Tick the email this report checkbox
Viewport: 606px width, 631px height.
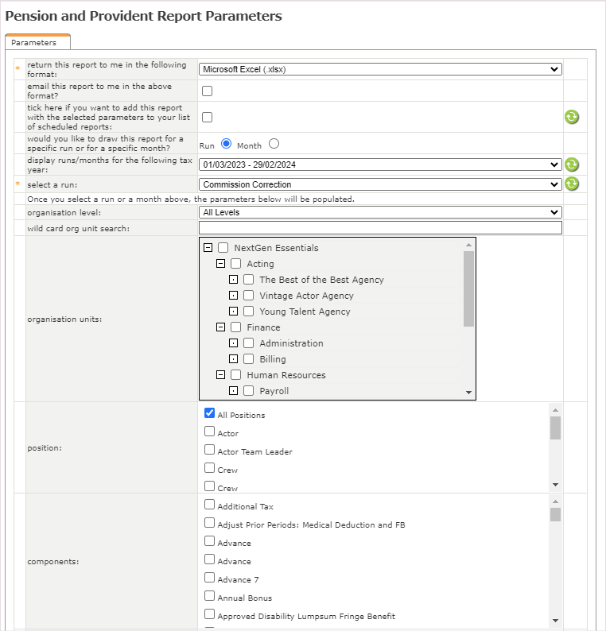207,91
